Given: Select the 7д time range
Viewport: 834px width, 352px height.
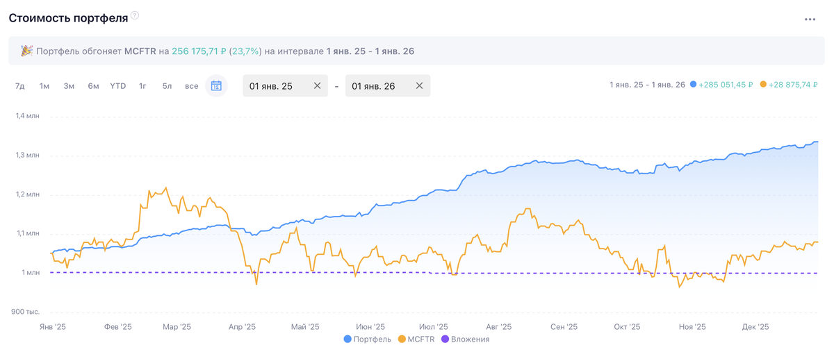Looking at the screenshot, I should pos(20,86).
